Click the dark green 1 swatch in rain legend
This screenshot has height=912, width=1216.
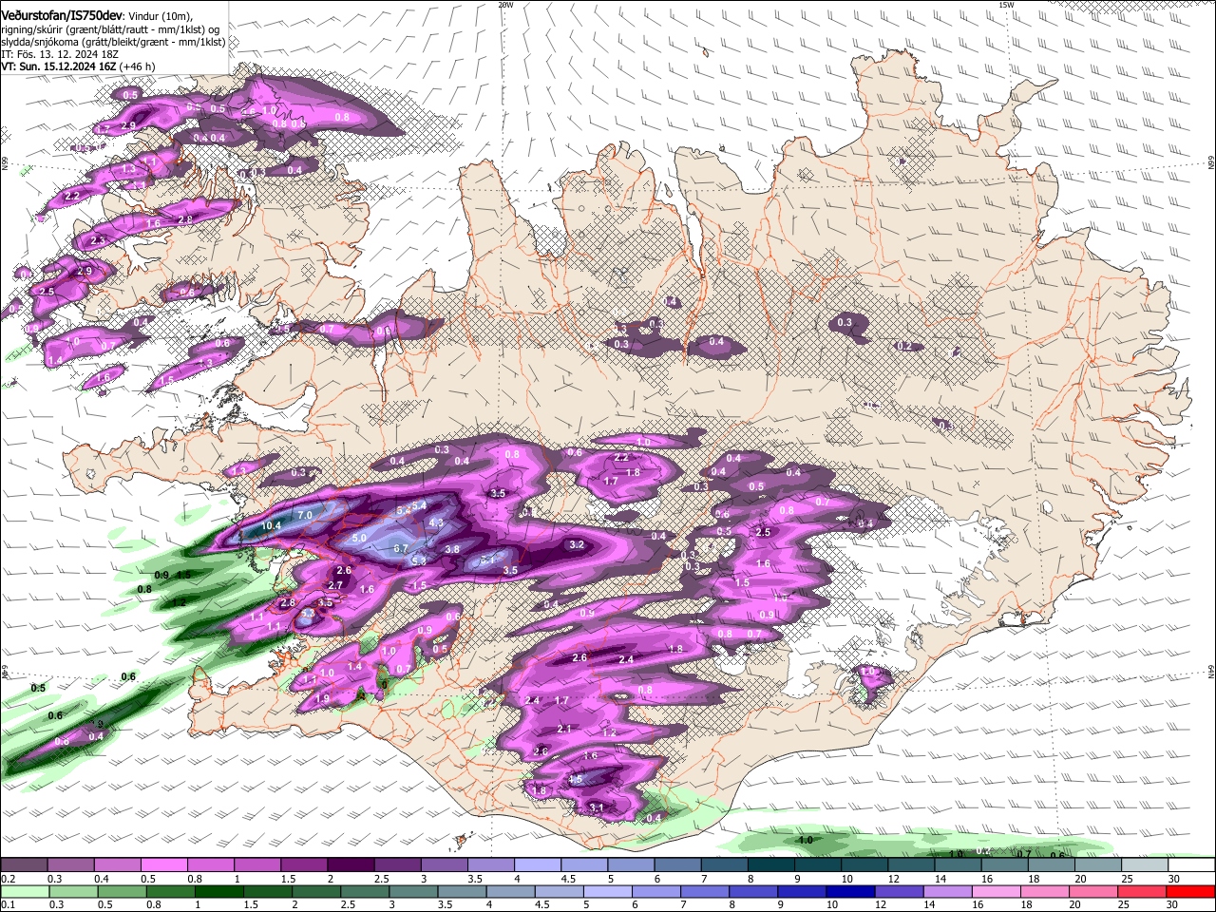click(219, 891)
